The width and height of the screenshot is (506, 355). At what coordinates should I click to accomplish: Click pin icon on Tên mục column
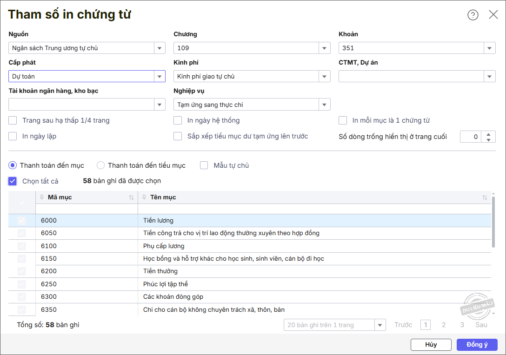144,197
